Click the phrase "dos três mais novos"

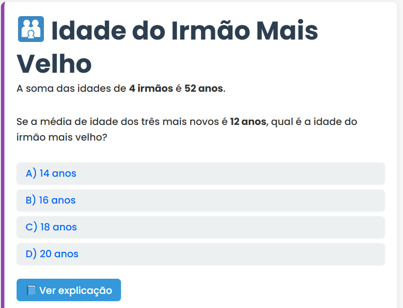coord(175,122)
